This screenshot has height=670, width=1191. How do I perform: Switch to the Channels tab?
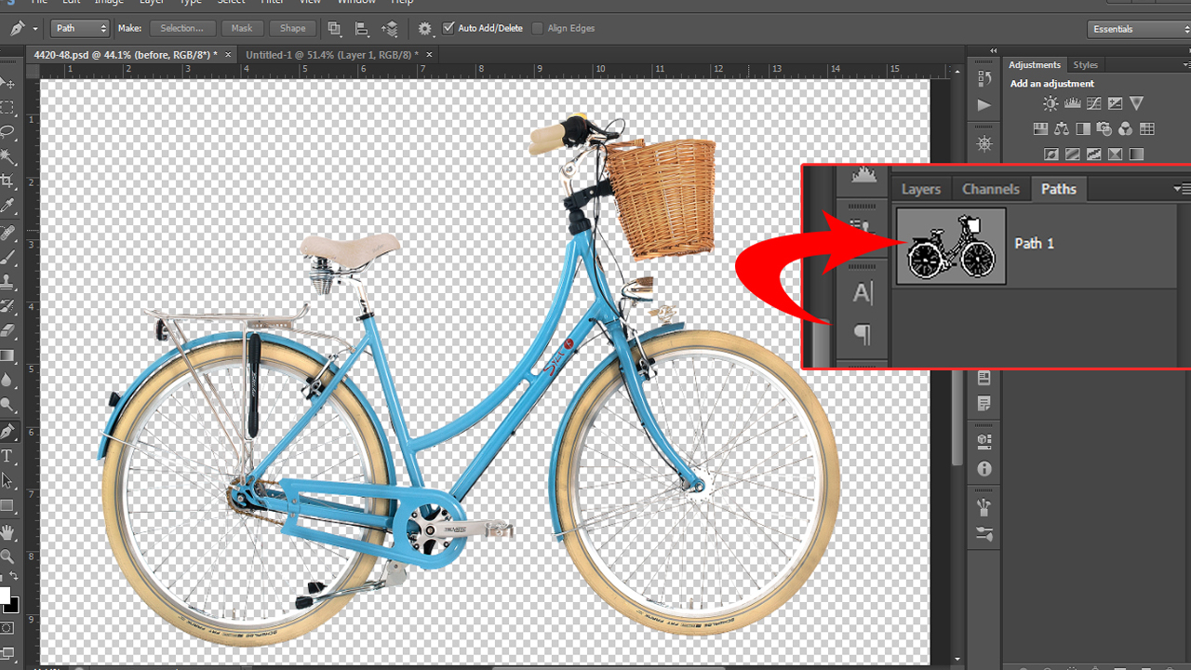point(991,189)
